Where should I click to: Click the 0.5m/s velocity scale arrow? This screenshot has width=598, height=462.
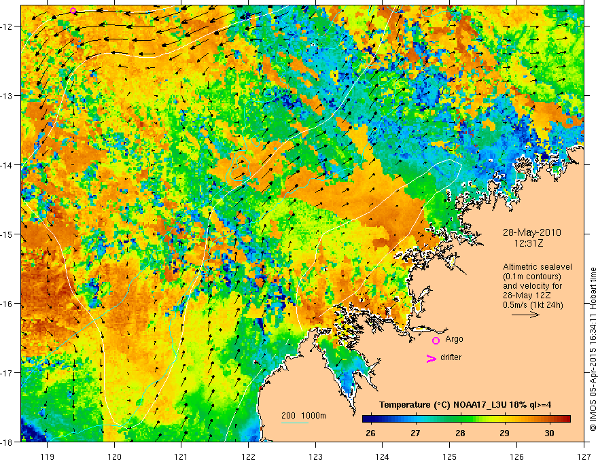[525, 315]
